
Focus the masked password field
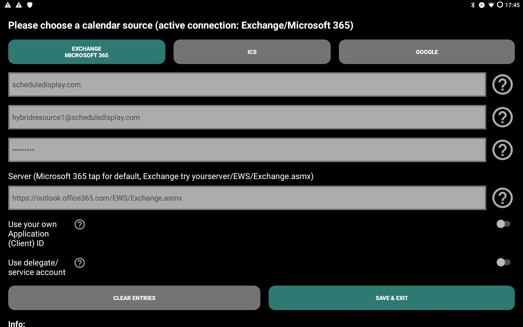(x=247, y=150)
